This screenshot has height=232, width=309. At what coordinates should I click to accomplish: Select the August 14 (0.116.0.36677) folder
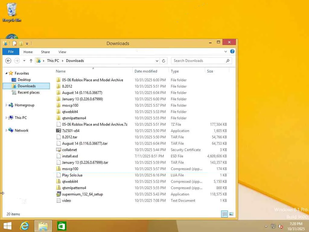(x=82, y=92)
